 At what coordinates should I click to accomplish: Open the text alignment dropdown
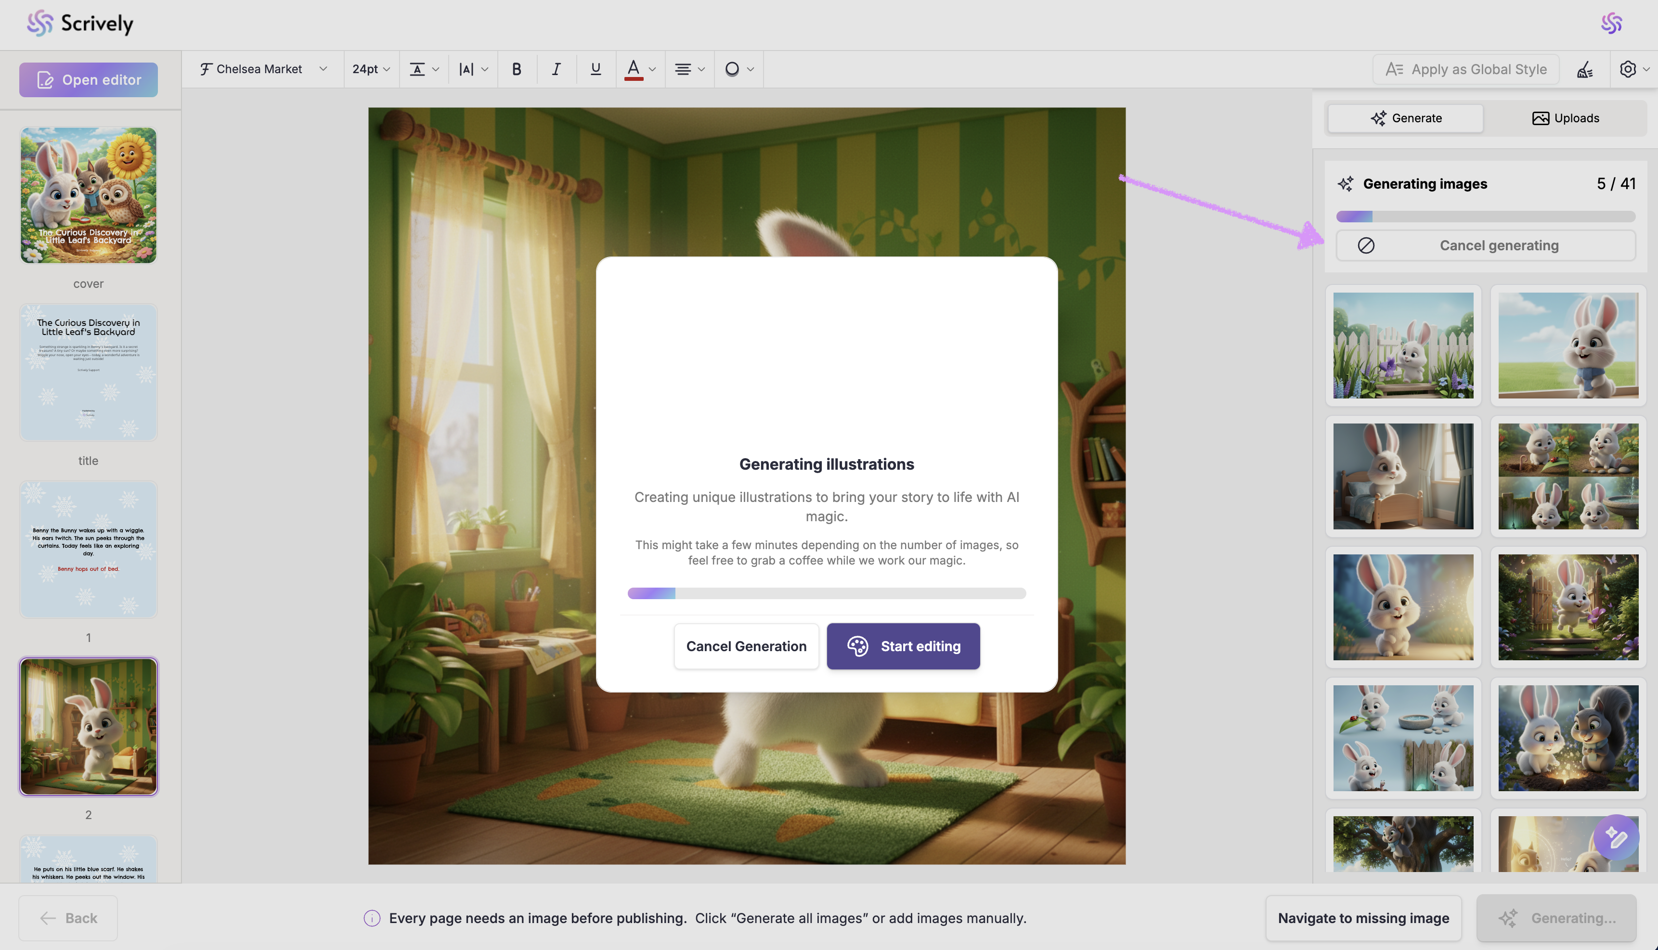click(689, 69)
